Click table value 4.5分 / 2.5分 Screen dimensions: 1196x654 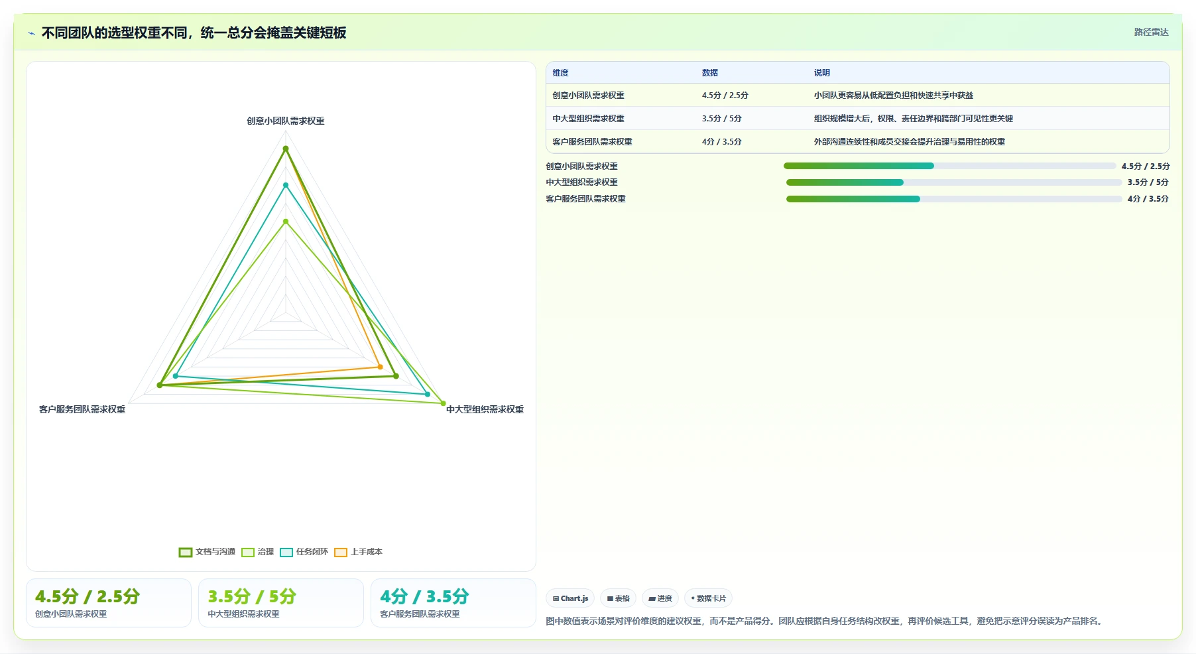point(725,96)
